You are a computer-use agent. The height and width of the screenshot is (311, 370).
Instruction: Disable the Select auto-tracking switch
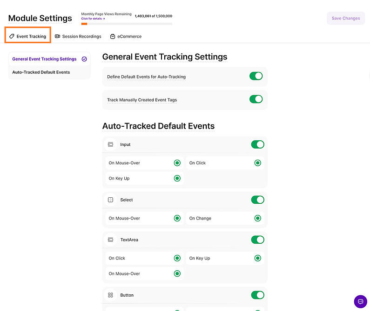(x=258, y=200)
